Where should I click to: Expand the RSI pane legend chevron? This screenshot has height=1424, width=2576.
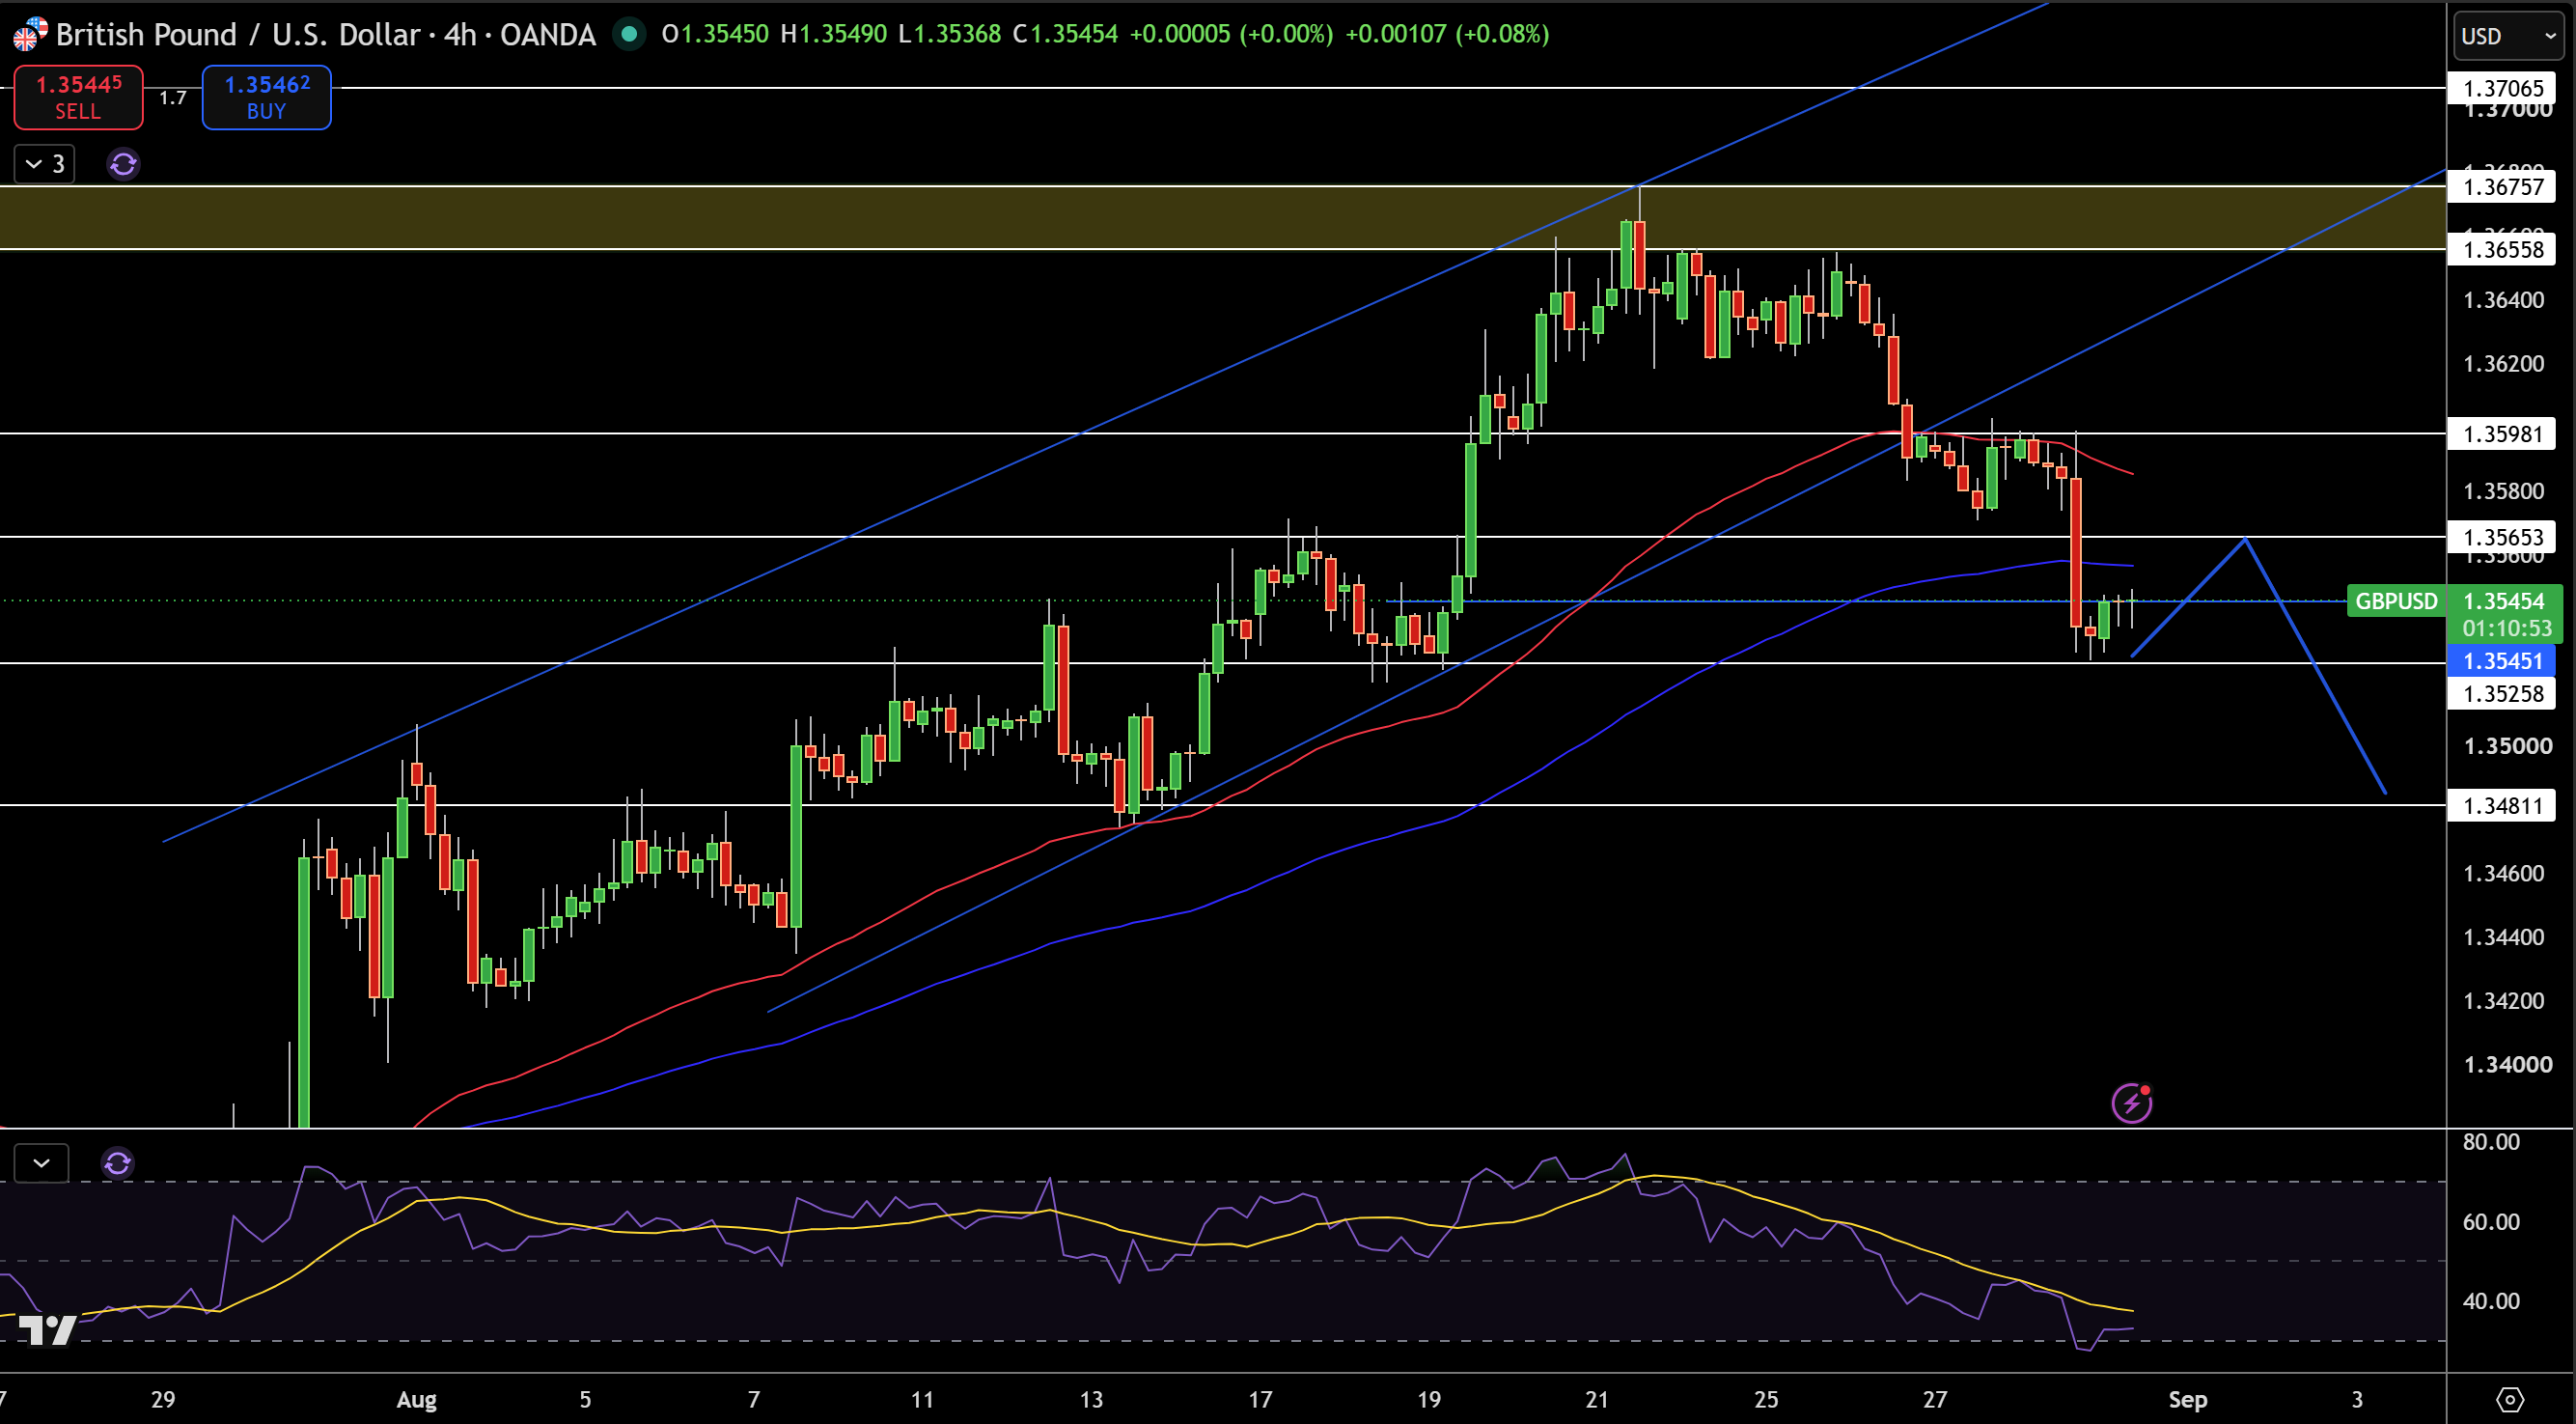click(x=41, y=1163)
